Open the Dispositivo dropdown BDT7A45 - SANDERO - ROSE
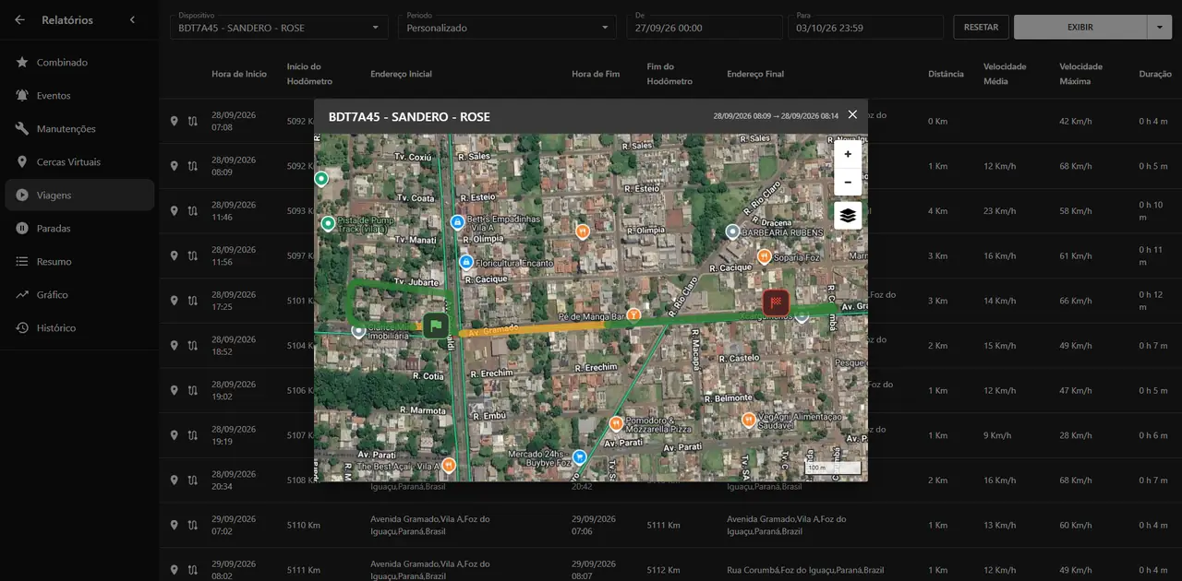 pos(280,27)
